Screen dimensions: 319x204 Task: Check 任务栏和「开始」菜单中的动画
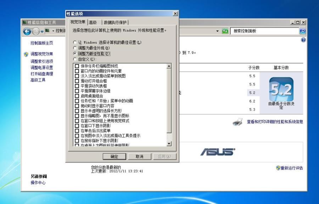[77, 101]
